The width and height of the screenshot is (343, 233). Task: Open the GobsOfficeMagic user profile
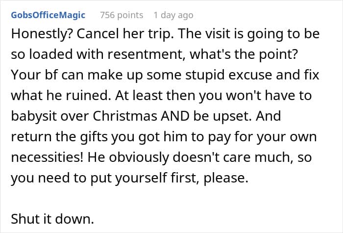click(48, 15)
